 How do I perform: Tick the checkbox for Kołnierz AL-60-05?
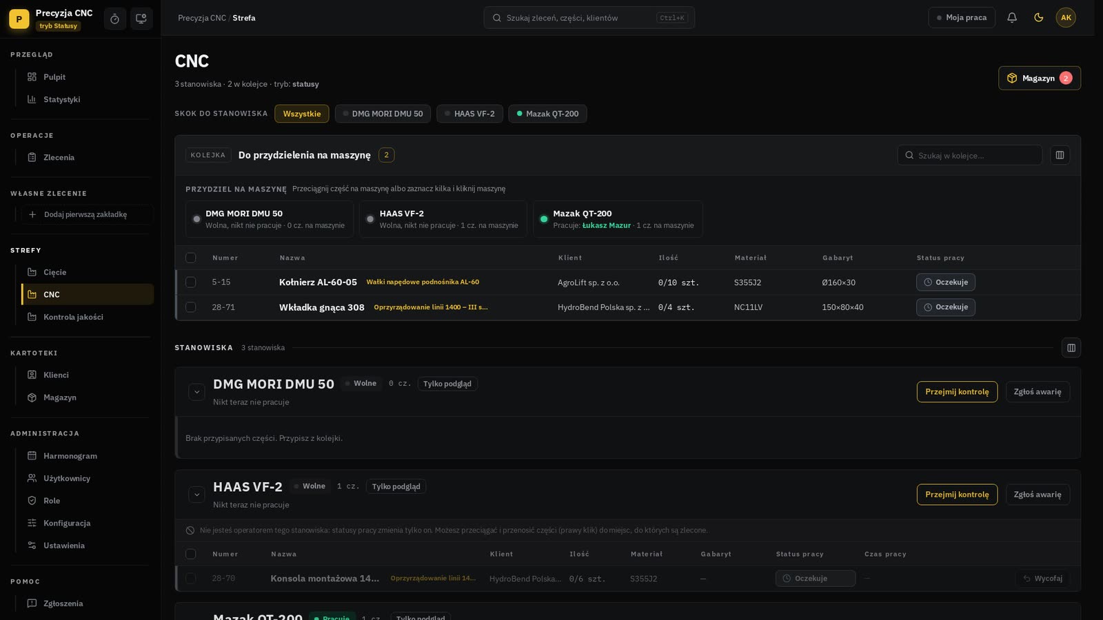click(191, 282)
